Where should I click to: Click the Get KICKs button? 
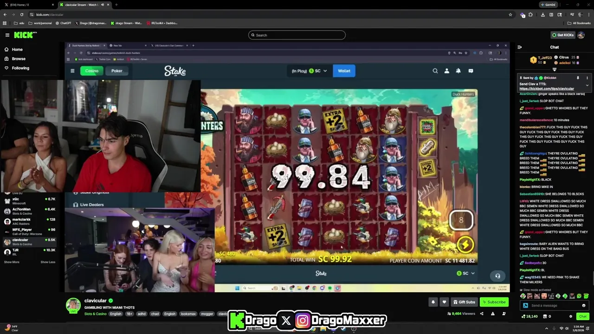563,35
